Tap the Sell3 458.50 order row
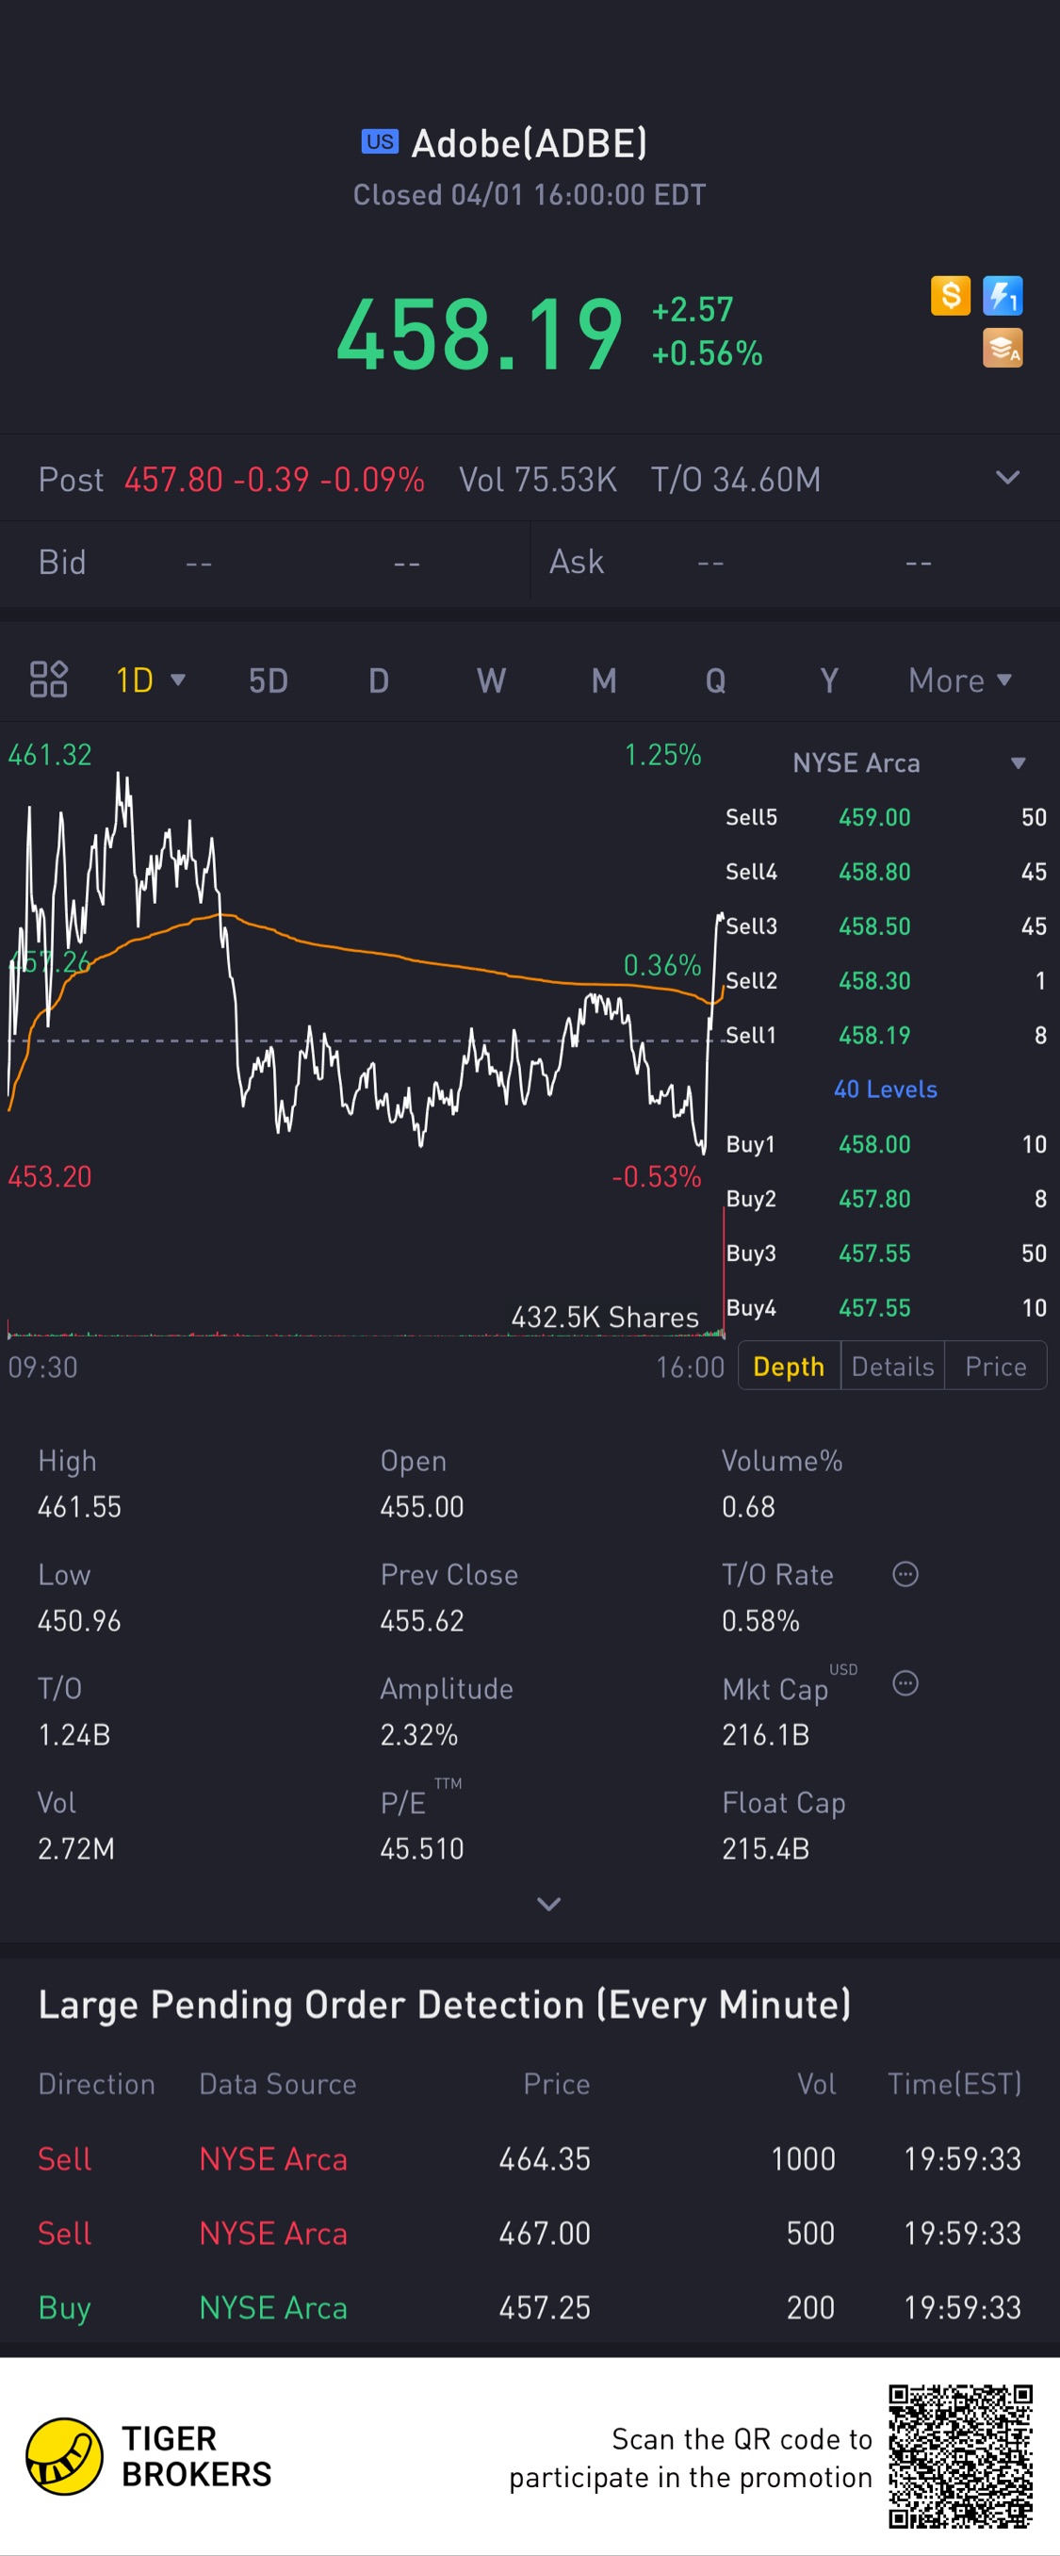 coord(886,926)
